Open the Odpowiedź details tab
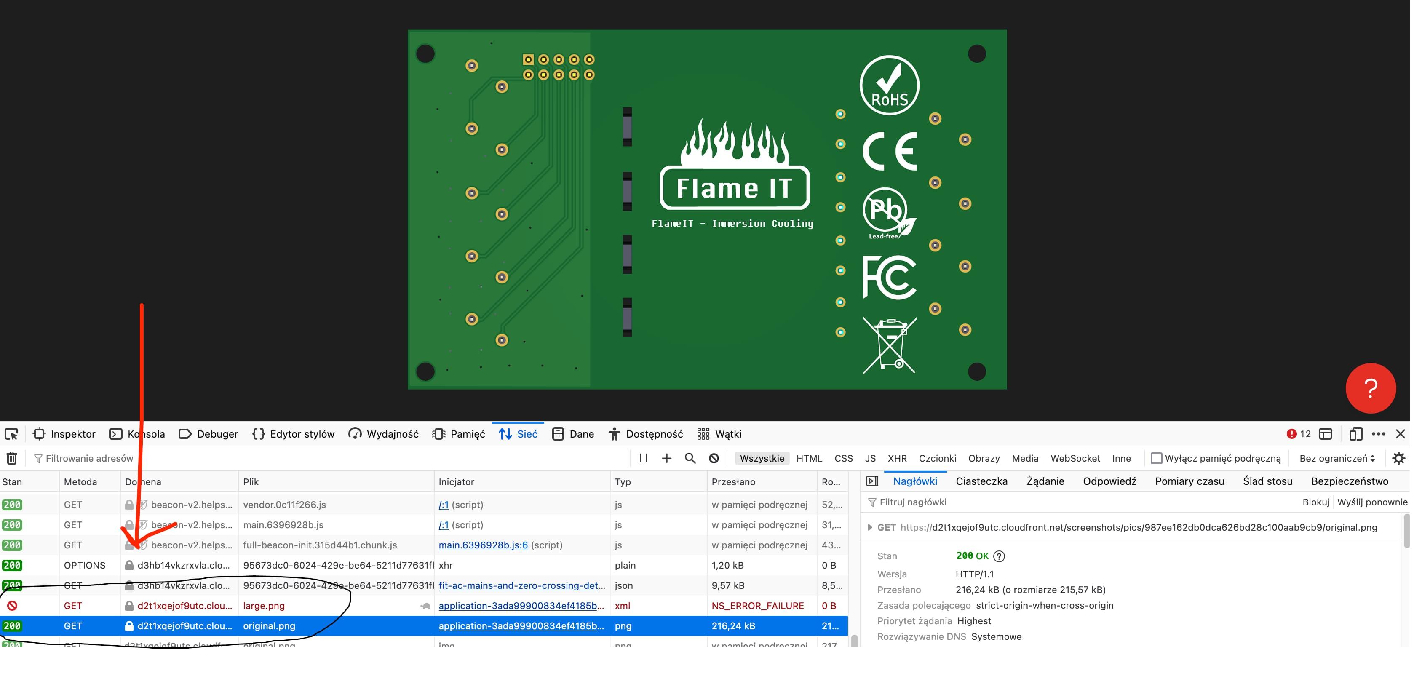This screenshot has height=676, width=1414. (1109, 481)
